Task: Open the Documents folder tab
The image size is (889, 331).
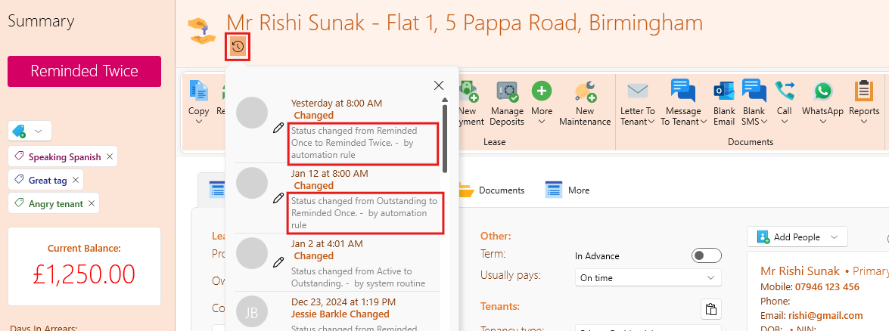Action: click(x=492, y=190)
